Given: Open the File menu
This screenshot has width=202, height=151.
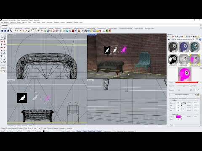Looking at the screenshot, I should click(2, 22).
